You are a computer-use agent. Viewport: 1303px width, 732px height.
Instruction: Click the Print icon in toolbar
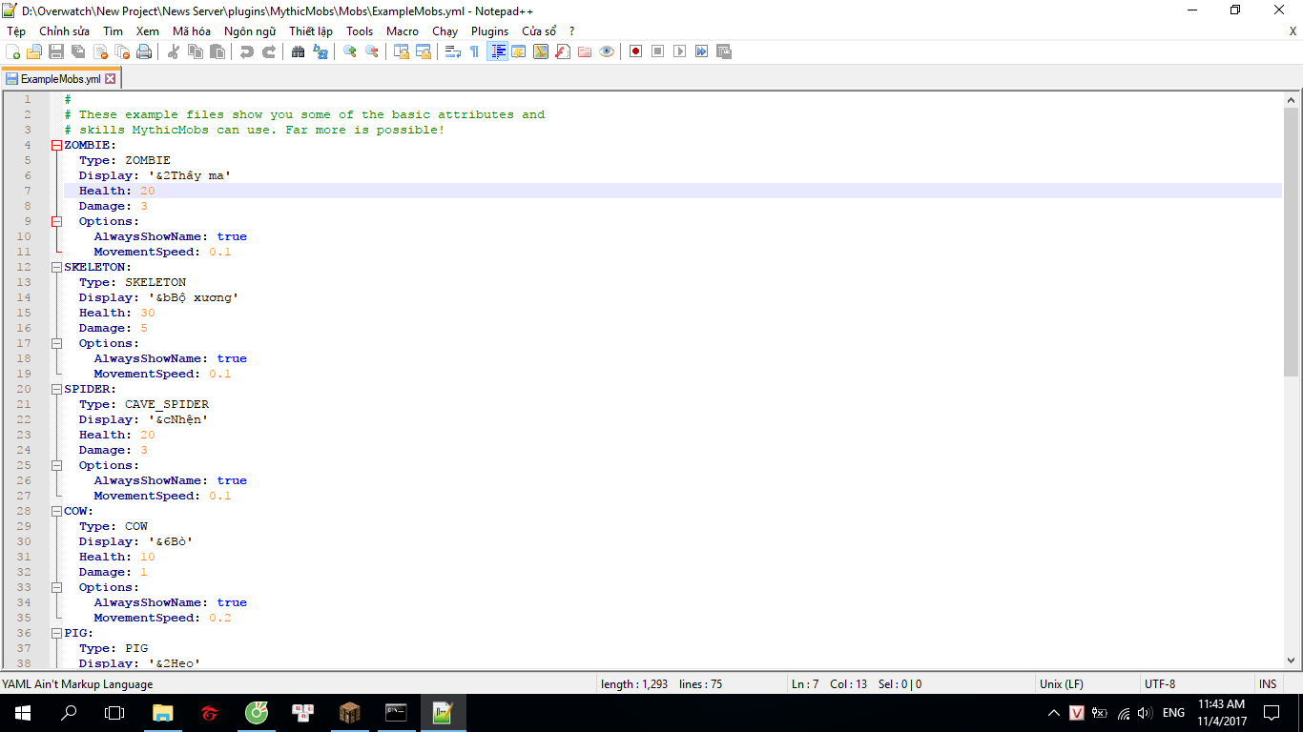[144, 51]
